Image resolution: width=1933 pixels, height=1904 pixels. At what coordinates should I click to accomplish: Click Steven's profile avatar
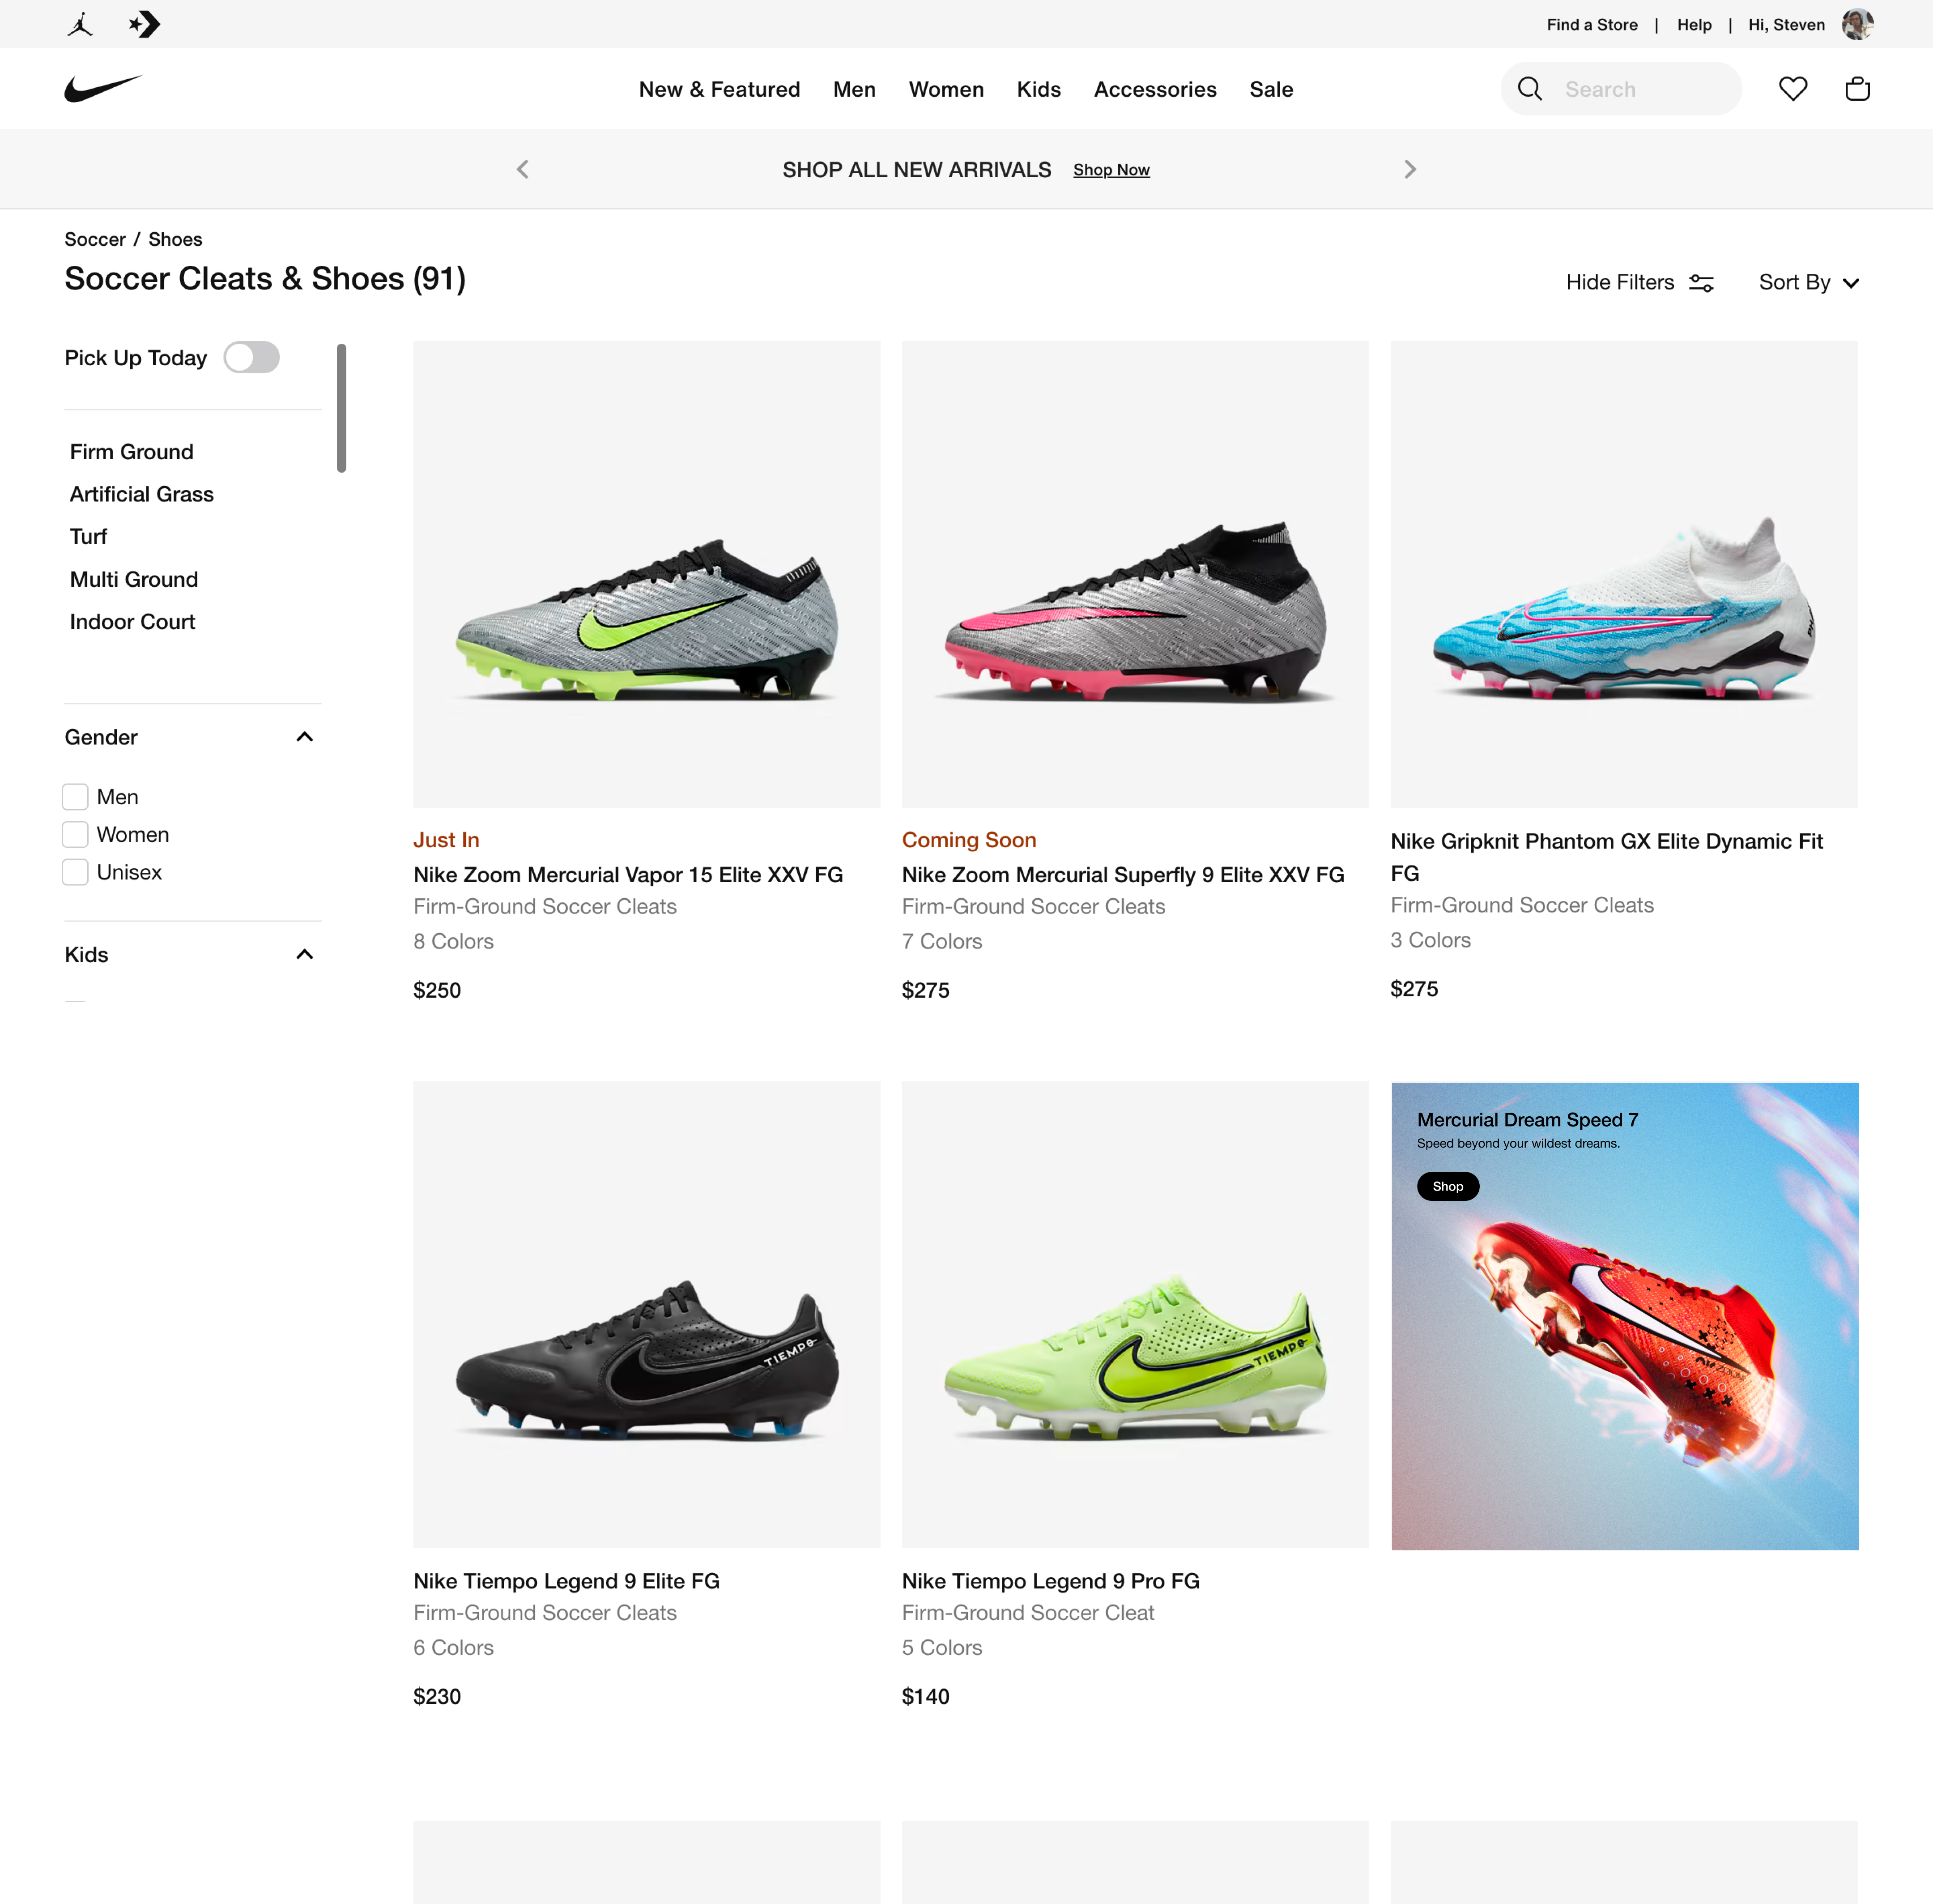tap(1857, 24)
